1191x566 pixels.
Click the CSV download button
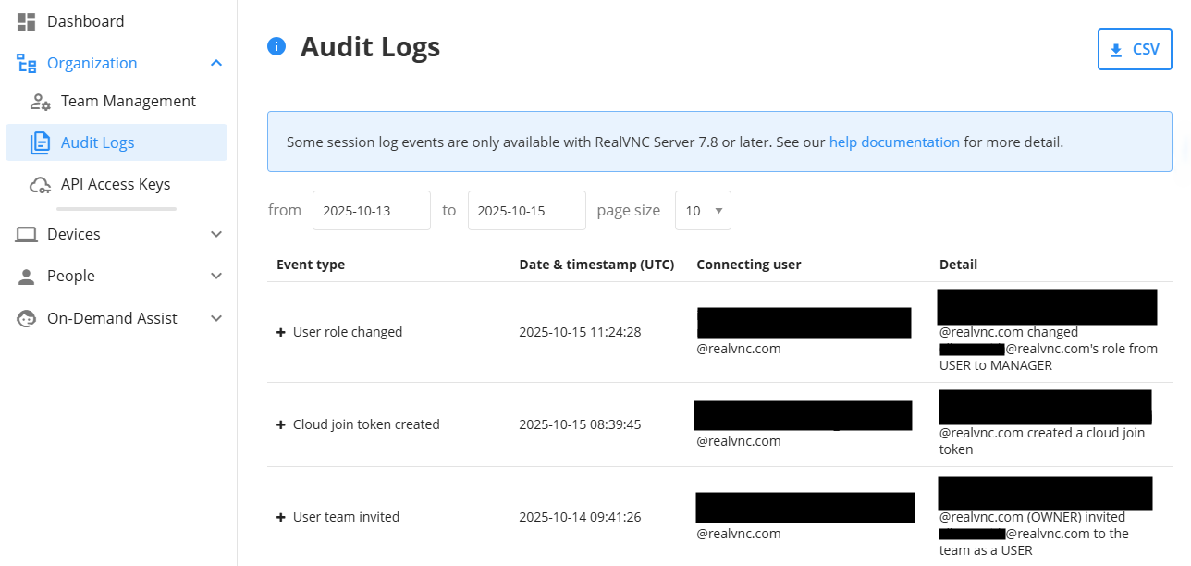(x=1135, y=48)
